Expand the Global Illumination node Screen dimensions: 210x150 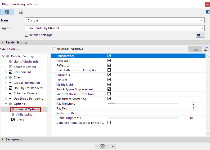pyautogui.click(x=6, y=83)
